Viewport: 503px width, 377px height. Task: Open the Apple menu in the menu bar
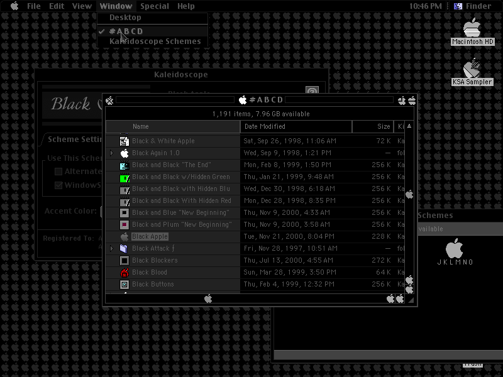pyautogui.click(x=14, y=6)
